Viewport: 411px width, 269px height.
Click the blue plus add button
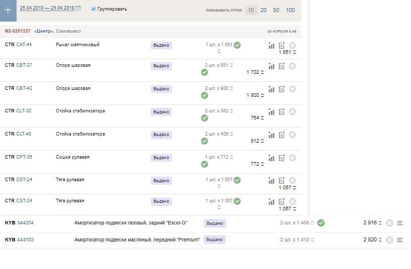pos(8,10)
